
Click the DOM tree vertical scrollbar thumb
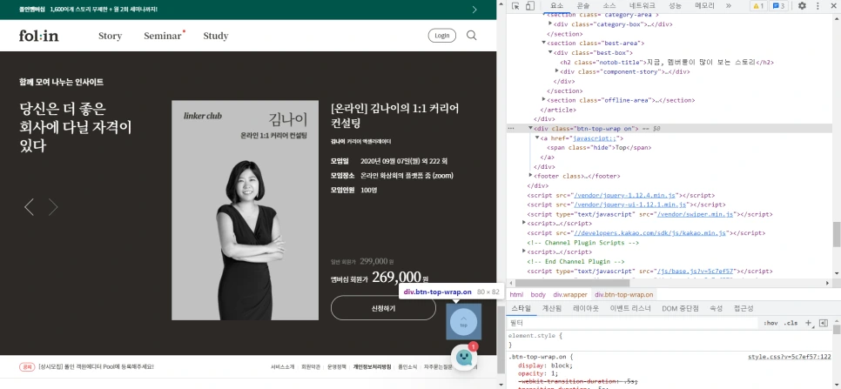tap(837, 234)
